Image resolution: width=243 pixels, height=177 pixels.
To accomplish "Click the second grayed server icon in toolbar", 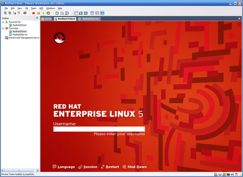I will pos(10,13).
